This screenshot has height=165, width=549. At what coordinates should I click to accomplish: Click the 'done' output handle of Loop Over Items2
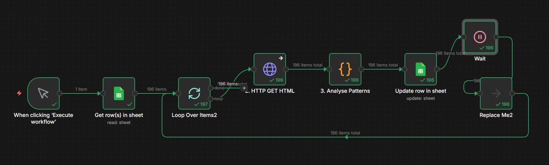point(210,88)
